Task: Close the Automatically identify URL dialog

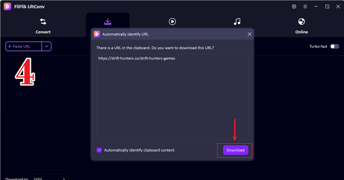Action: 249,34
